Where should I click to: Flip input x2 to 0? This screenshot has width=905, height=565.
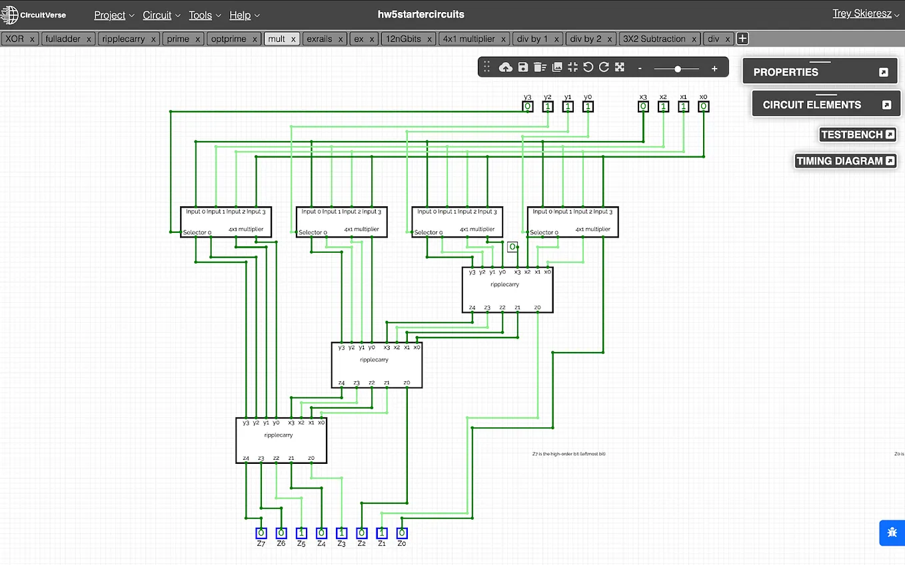tap(663, 106)
